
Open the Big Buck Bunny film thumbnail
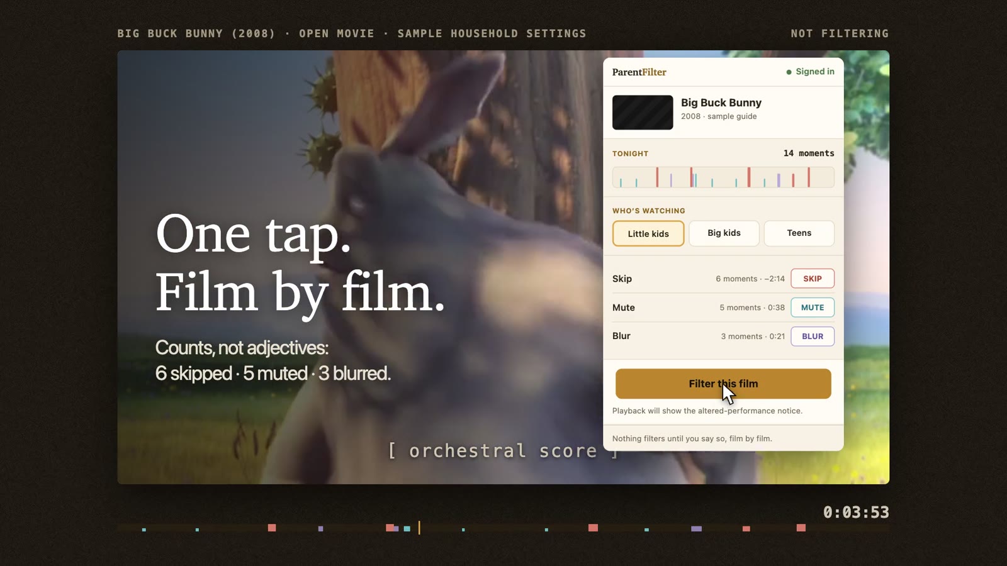pyautogui.click(x=643, y=113)
